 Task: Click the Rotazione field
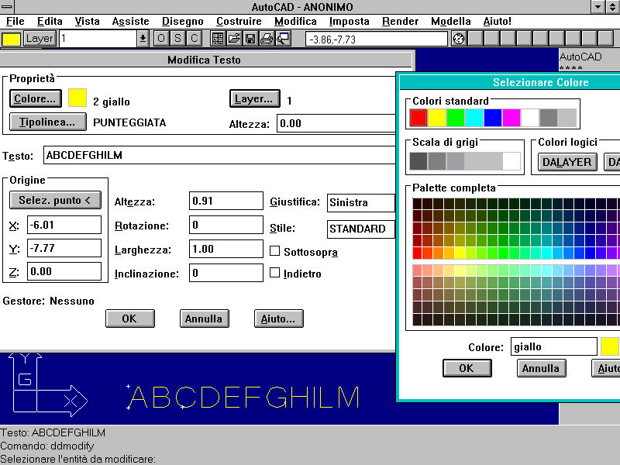226,225
